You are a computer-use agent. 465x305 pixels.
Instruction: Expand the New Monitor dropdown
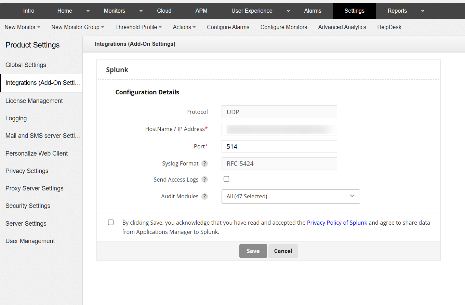22,27
